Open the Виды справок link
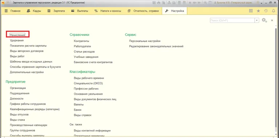The image size is (279, 138). [82, 115]
